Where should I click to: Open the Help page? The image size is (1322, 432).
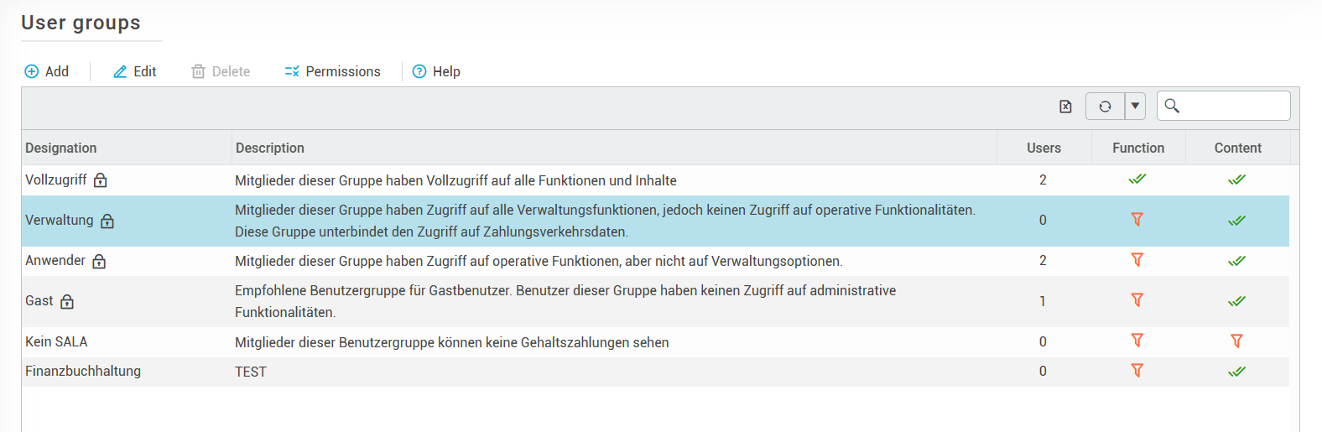point(436,71)
